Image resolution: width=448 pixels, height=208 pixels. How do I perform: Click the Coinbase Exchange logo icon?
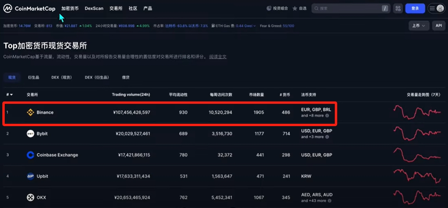tap(30, 155)
